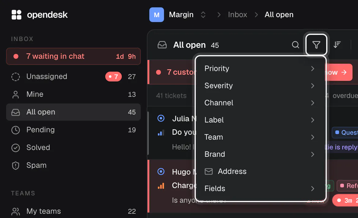Image resolution: width=358 pixels, height=218 pixels.
Task: Open the 7 waiting in chat banner
Action: [x=73, y=56]
